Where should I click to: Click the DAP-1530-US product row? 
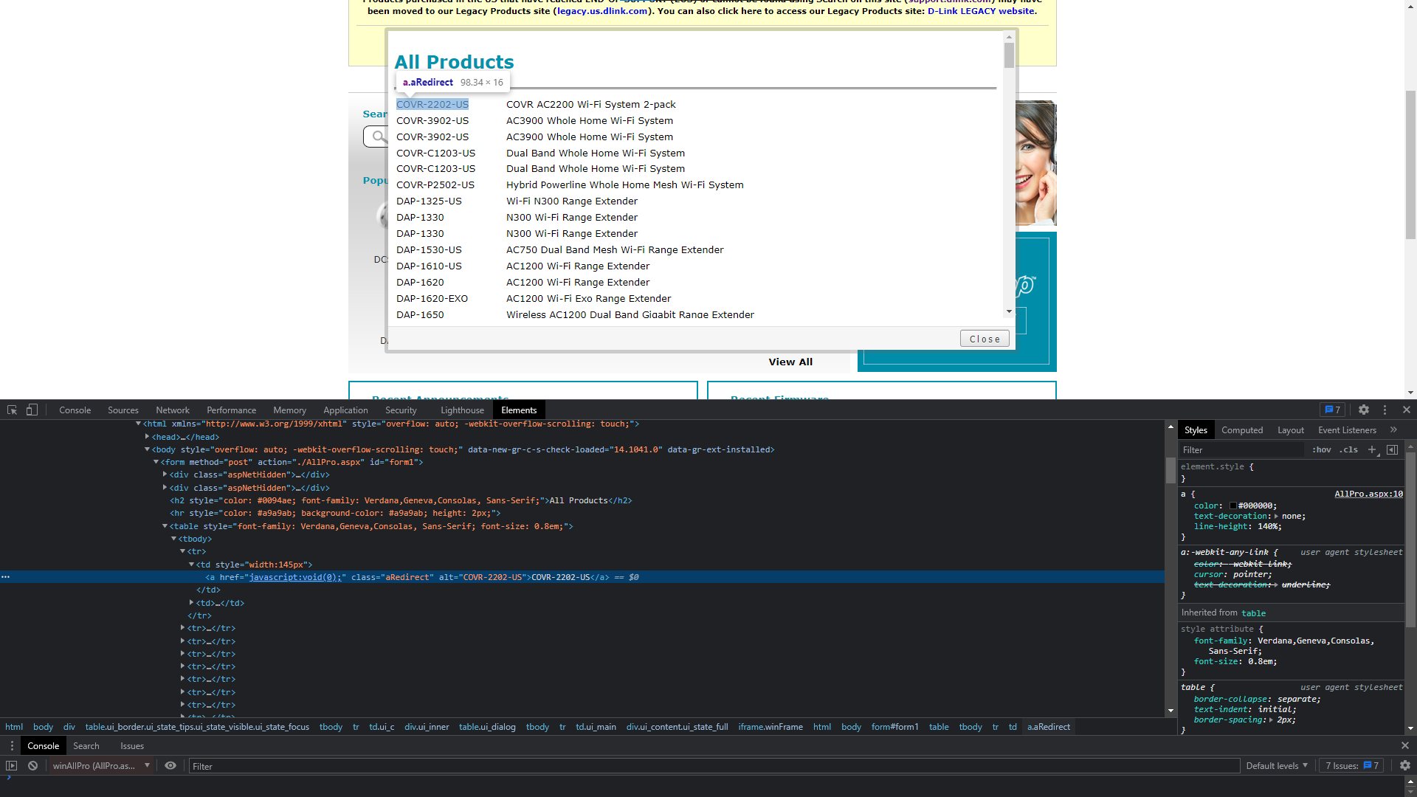pos(559,250)
